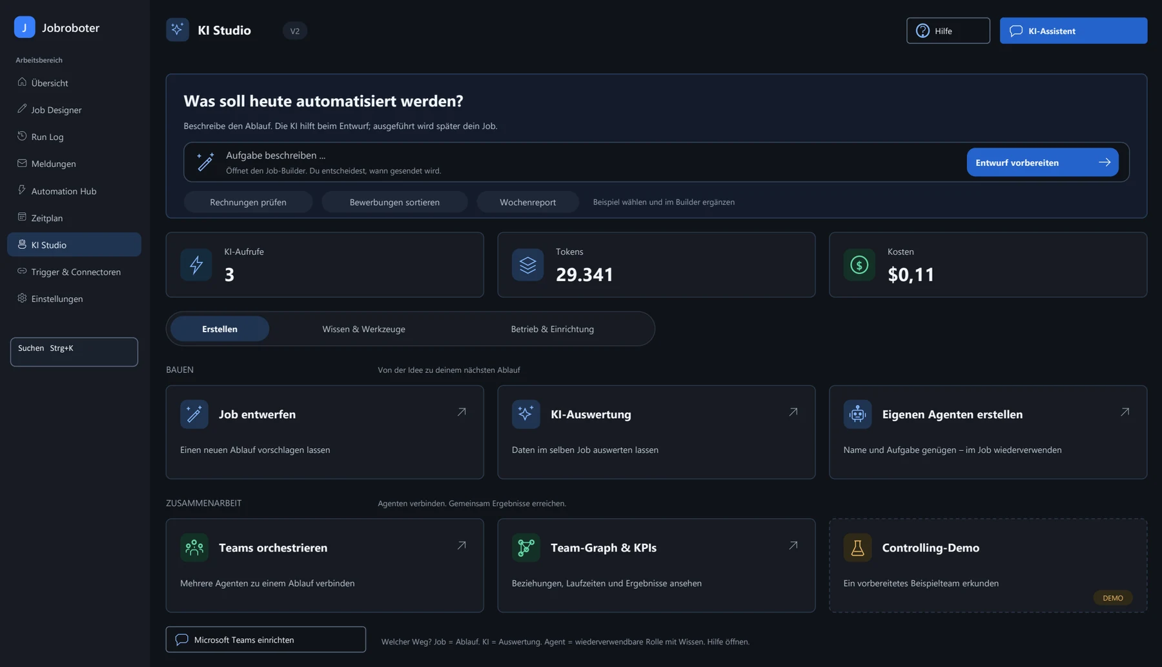Switch to Betrieb & Einrichtung tab

pos(553,329)
